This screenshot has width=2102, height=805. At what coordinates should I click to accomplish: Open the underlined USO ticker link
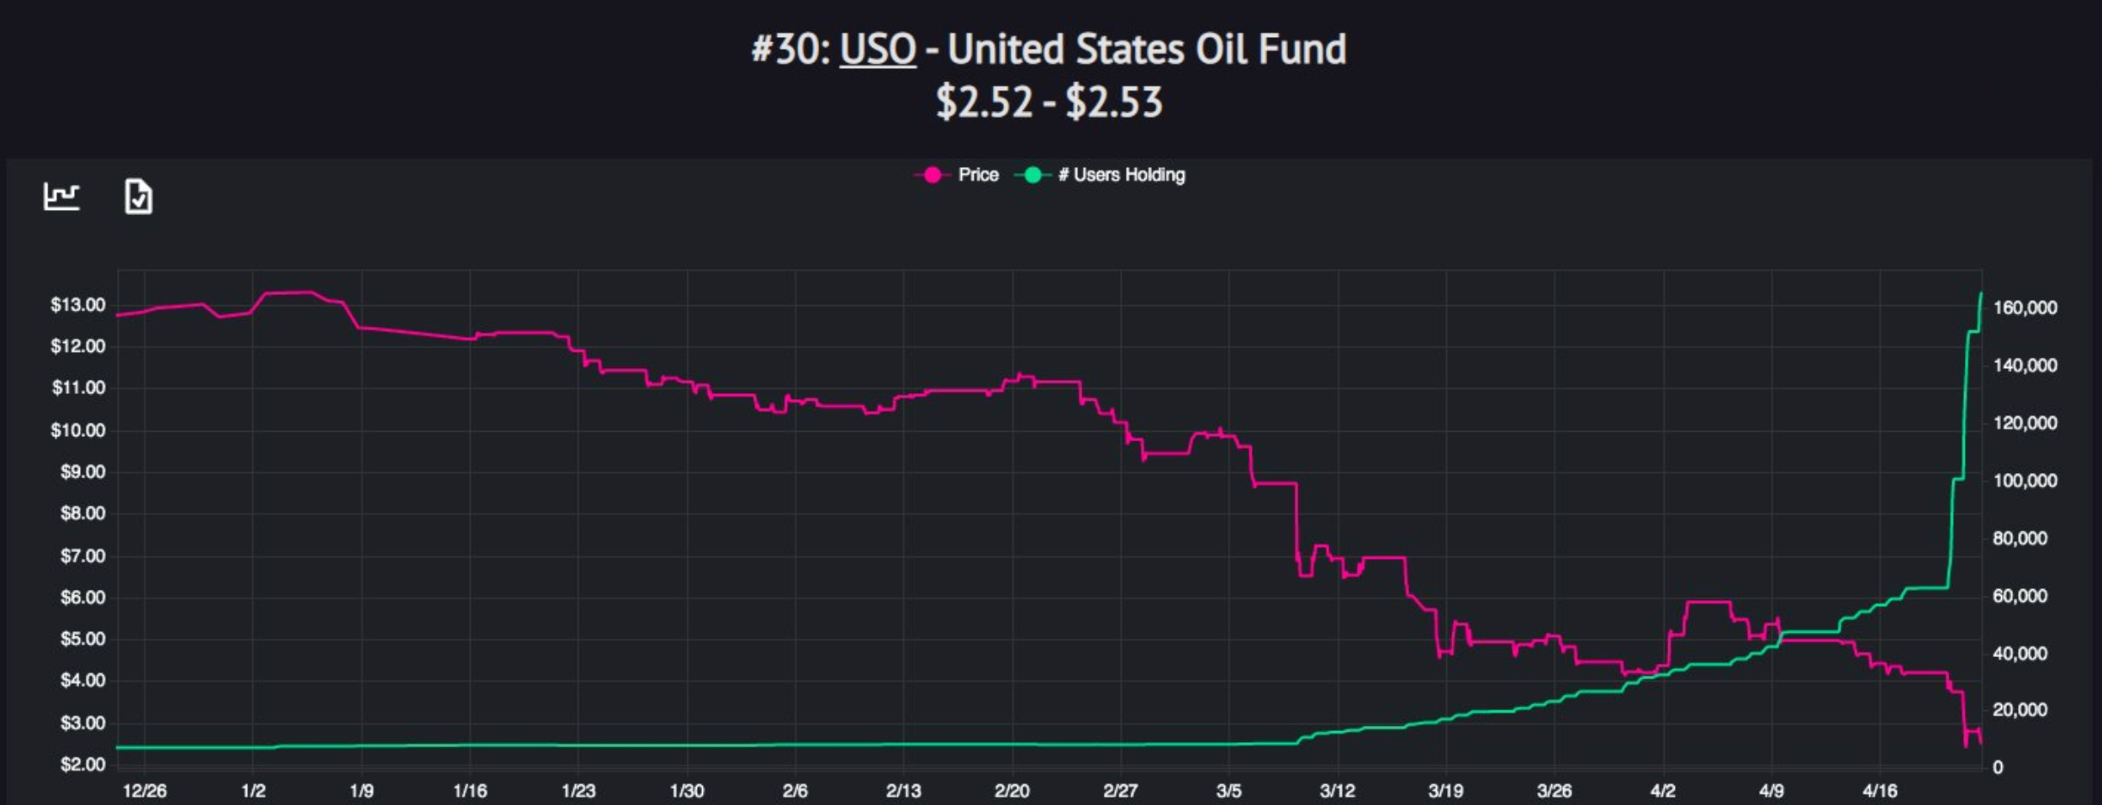pos(878,50)
